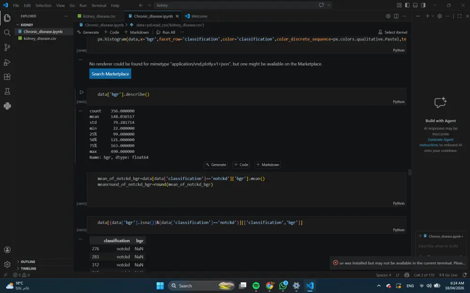
Task: Switch to the Welcome tab
Action: 198,15
